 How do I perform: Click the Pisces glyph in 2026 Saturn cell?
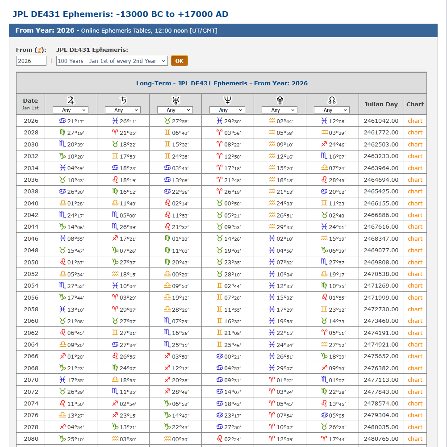115,121
